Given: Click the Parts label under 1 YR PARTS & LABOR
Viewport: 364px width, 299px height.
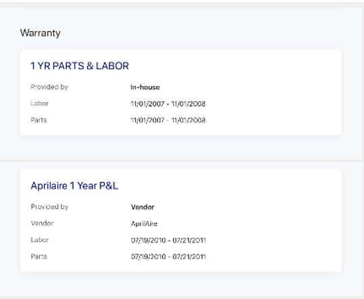Looking at the screenshot, I should click(38, 120).
